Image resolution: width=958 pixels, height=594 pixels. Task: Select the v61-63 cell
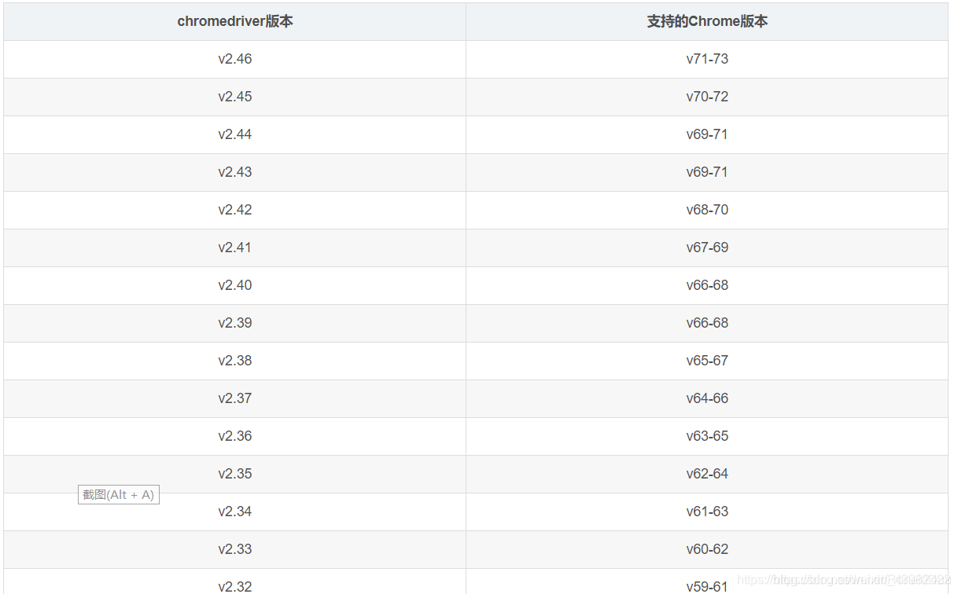pos(707,511)
